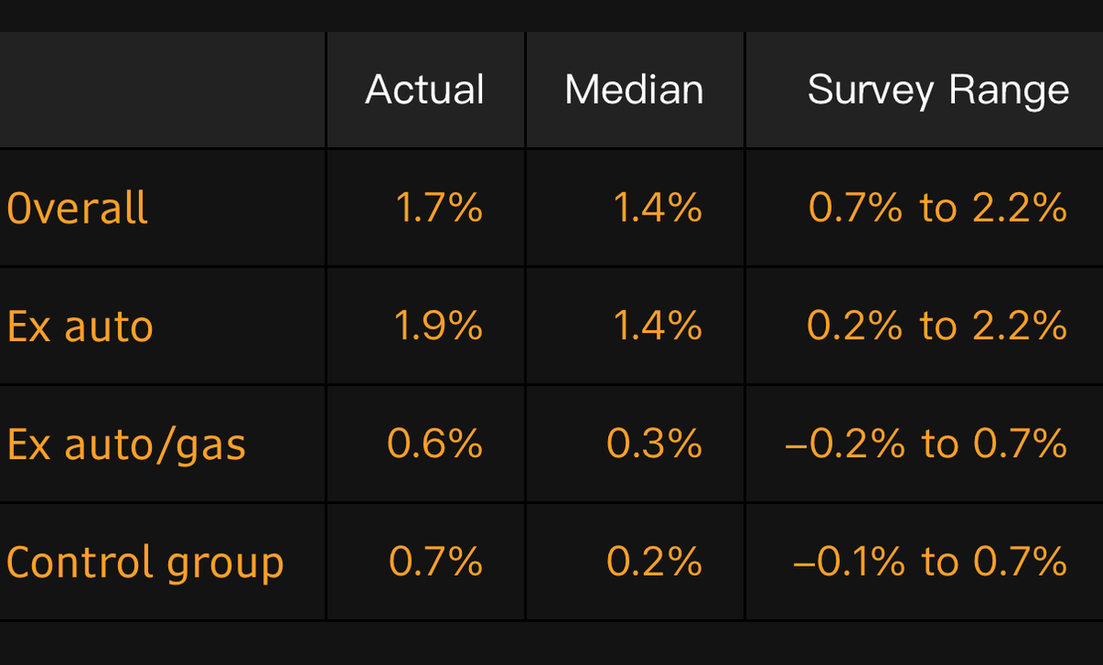Select the Ex auto row median 1.4%
1103x665 pixels.
point(657,326)
